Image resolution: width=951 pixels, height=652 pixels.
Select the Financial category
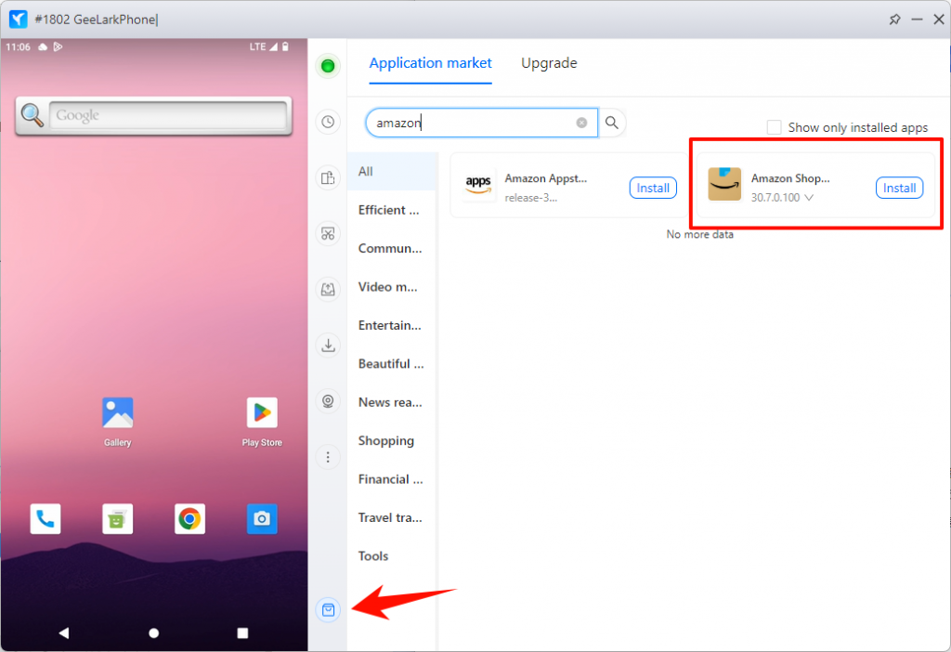pyautogui.click(x=392, y=479)
